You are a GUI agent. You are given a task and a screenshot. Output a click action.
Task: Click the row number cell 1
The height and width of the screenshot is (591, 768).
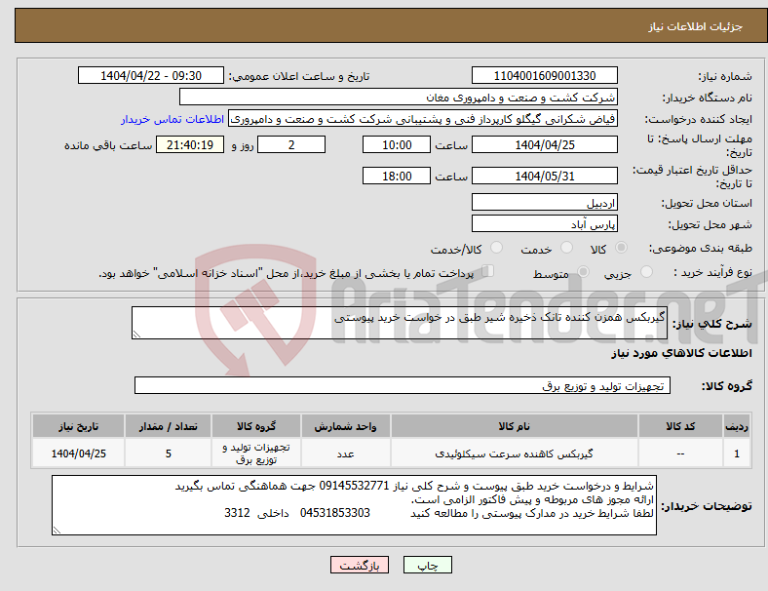(x=736, y=453)
